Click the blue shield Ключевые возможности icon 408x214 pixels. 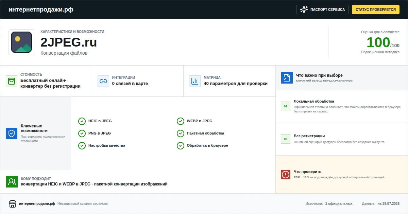pos(12,133)
